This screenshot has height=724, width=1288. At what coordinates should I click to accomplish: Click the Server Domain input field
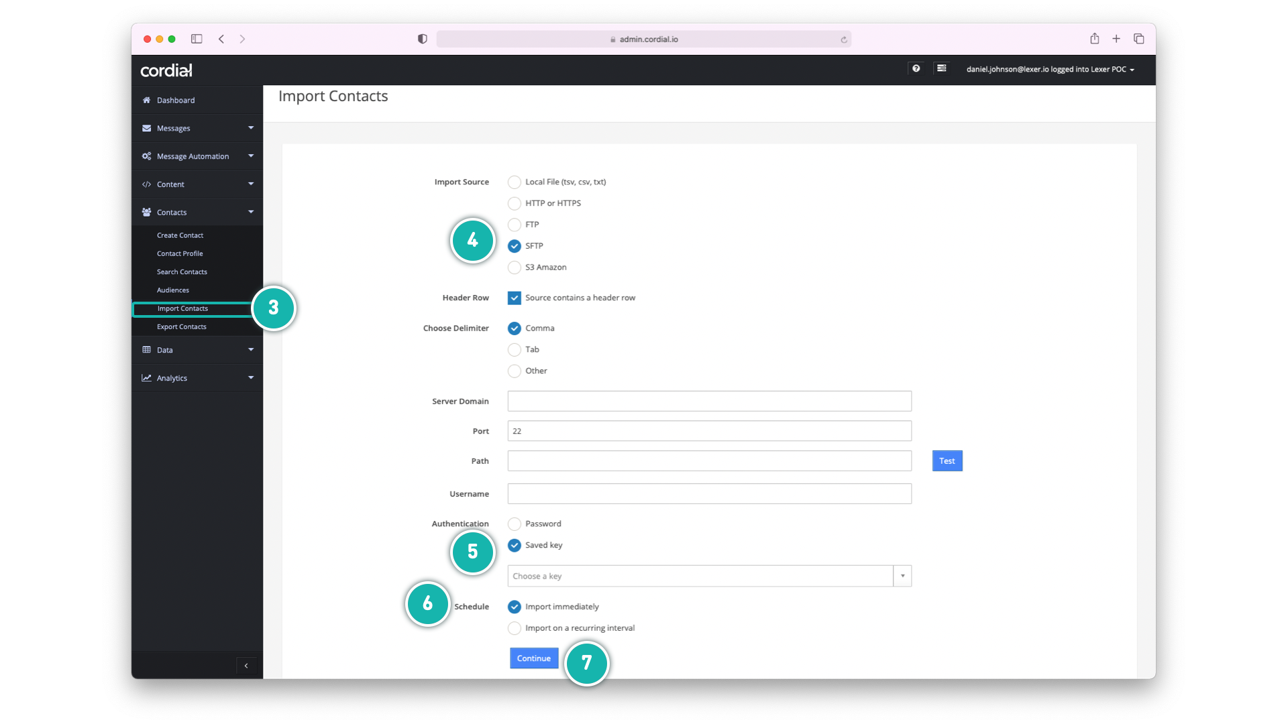tap(709, 401)
